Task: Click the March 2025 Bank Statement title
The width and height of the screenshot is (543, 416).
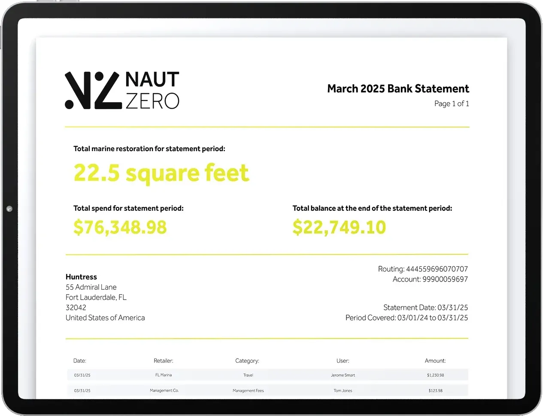Action: [398, 89]
